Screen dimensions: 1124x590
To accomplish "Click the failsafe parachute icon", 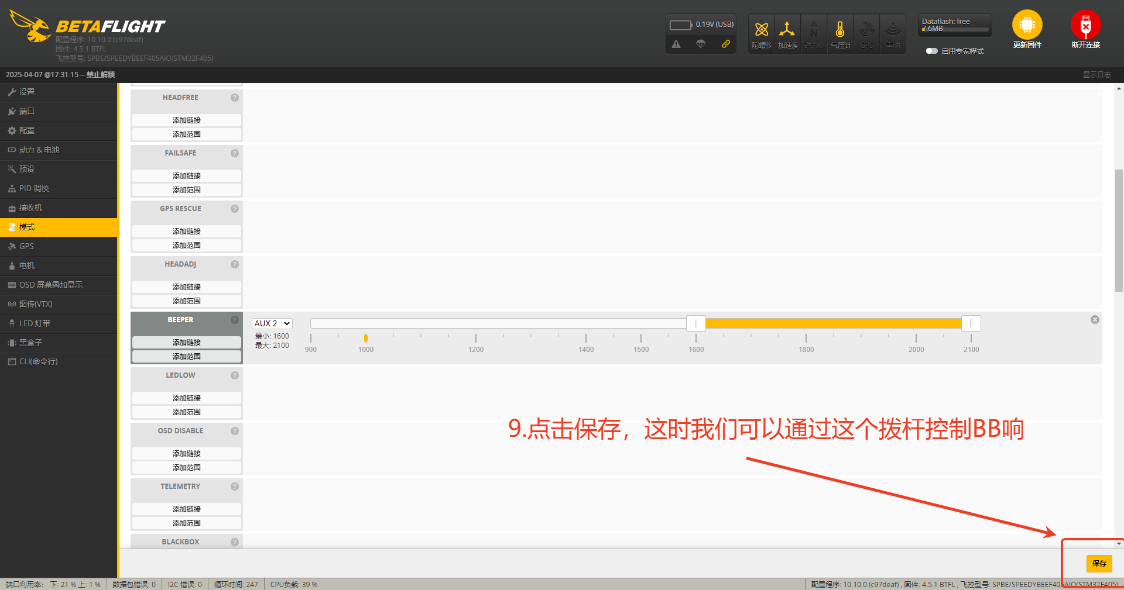I will pyautogui.click(x=701, y=44).
